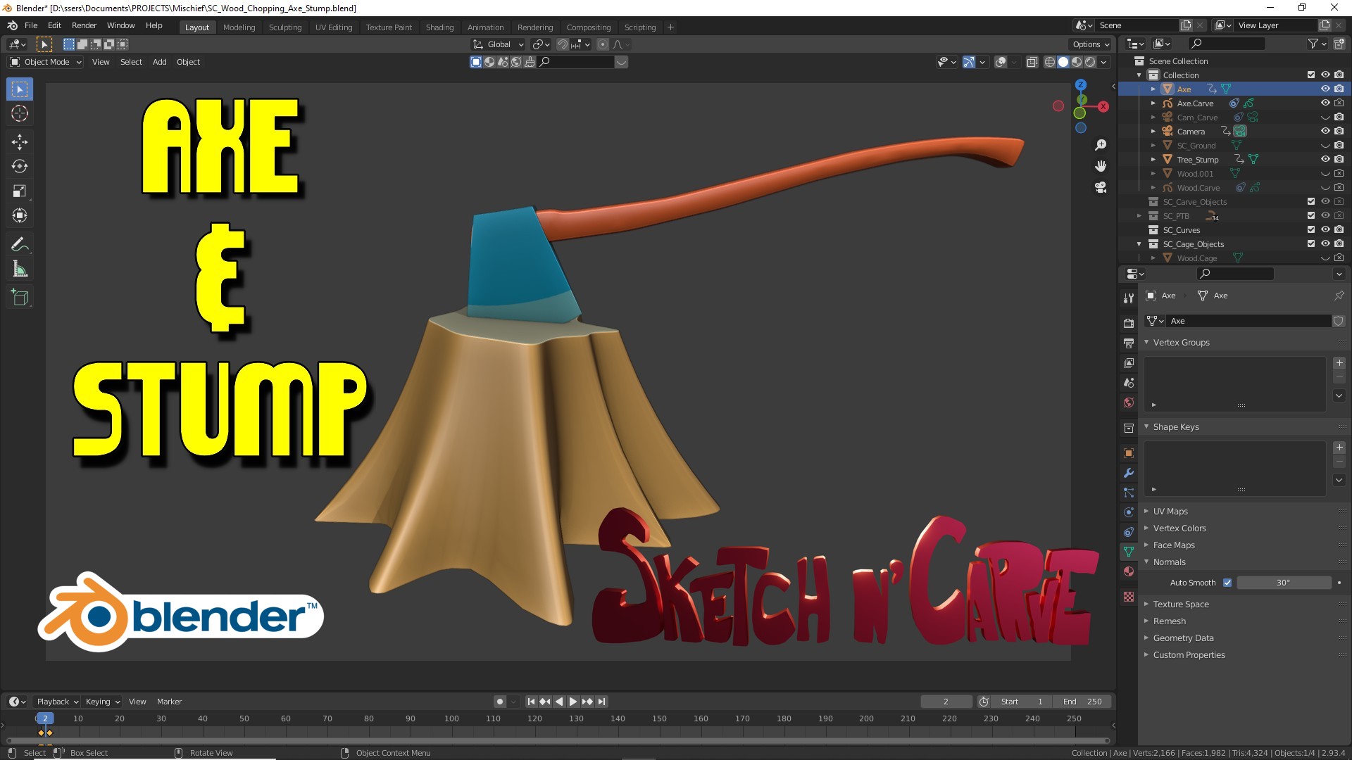Image resolution: width=1352 pixels, height=760 pixels.
Task: Open the Object Mode dropdown
Action: click(46, 62)
